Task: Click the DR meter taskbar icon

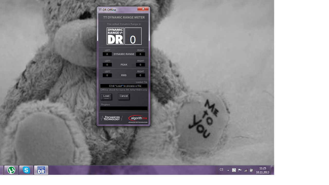Action: pyautogui.click(x=41, y=170)
